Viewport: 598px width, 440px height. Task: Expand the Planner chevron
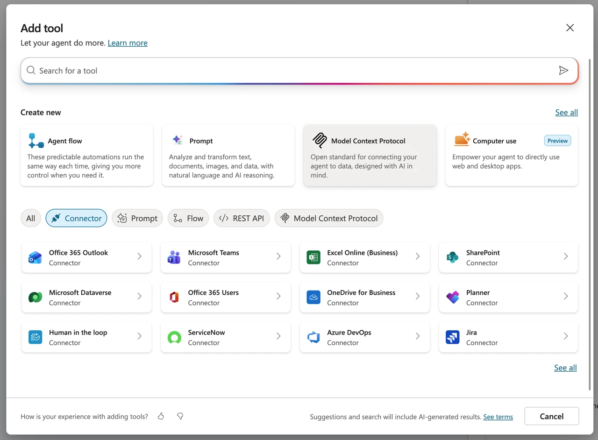566,296
